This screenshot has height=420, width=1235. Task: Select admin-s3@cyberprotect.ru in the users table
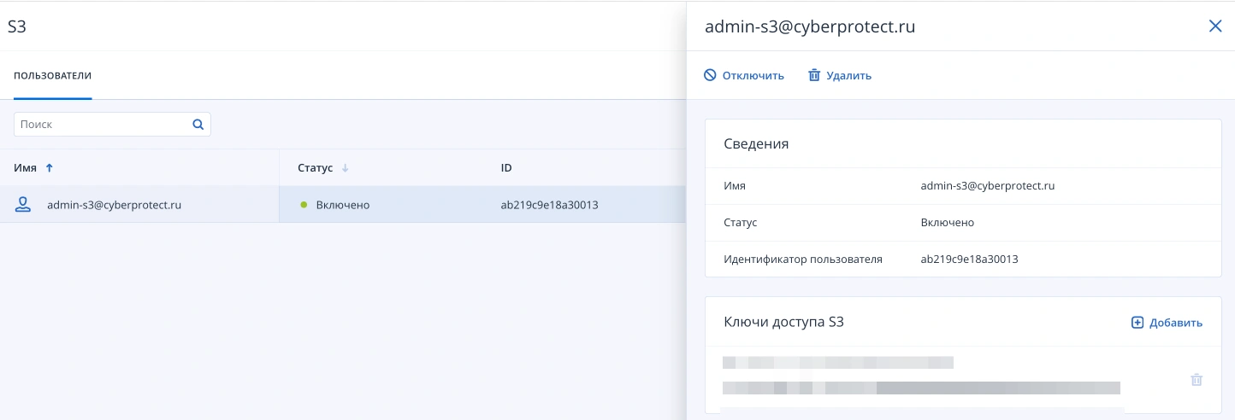(114, 205)
